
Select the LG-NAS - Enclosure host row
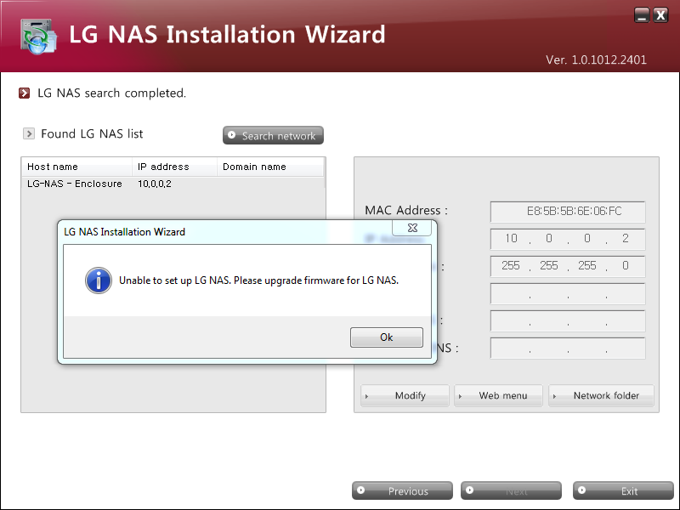pyautogui.click(x=173, y=184)
